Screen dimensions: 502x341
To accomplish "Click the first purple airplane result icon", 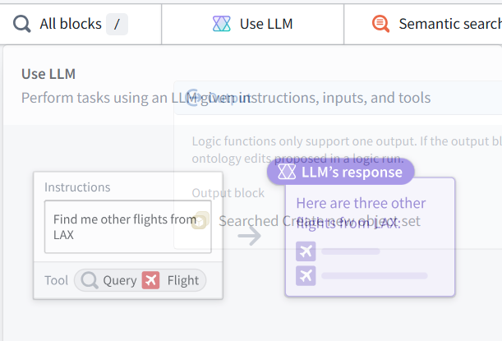I will click(306, 251).
